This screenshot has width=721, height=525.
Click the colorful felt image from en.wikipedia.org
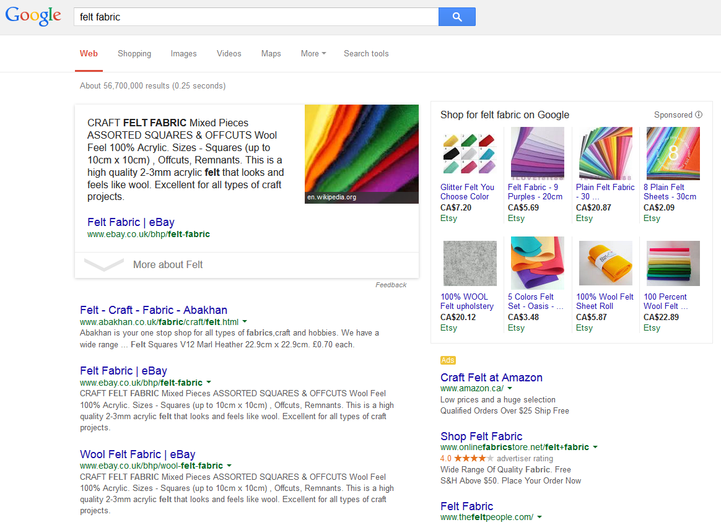pyautogui.click(x=361, y=154)
